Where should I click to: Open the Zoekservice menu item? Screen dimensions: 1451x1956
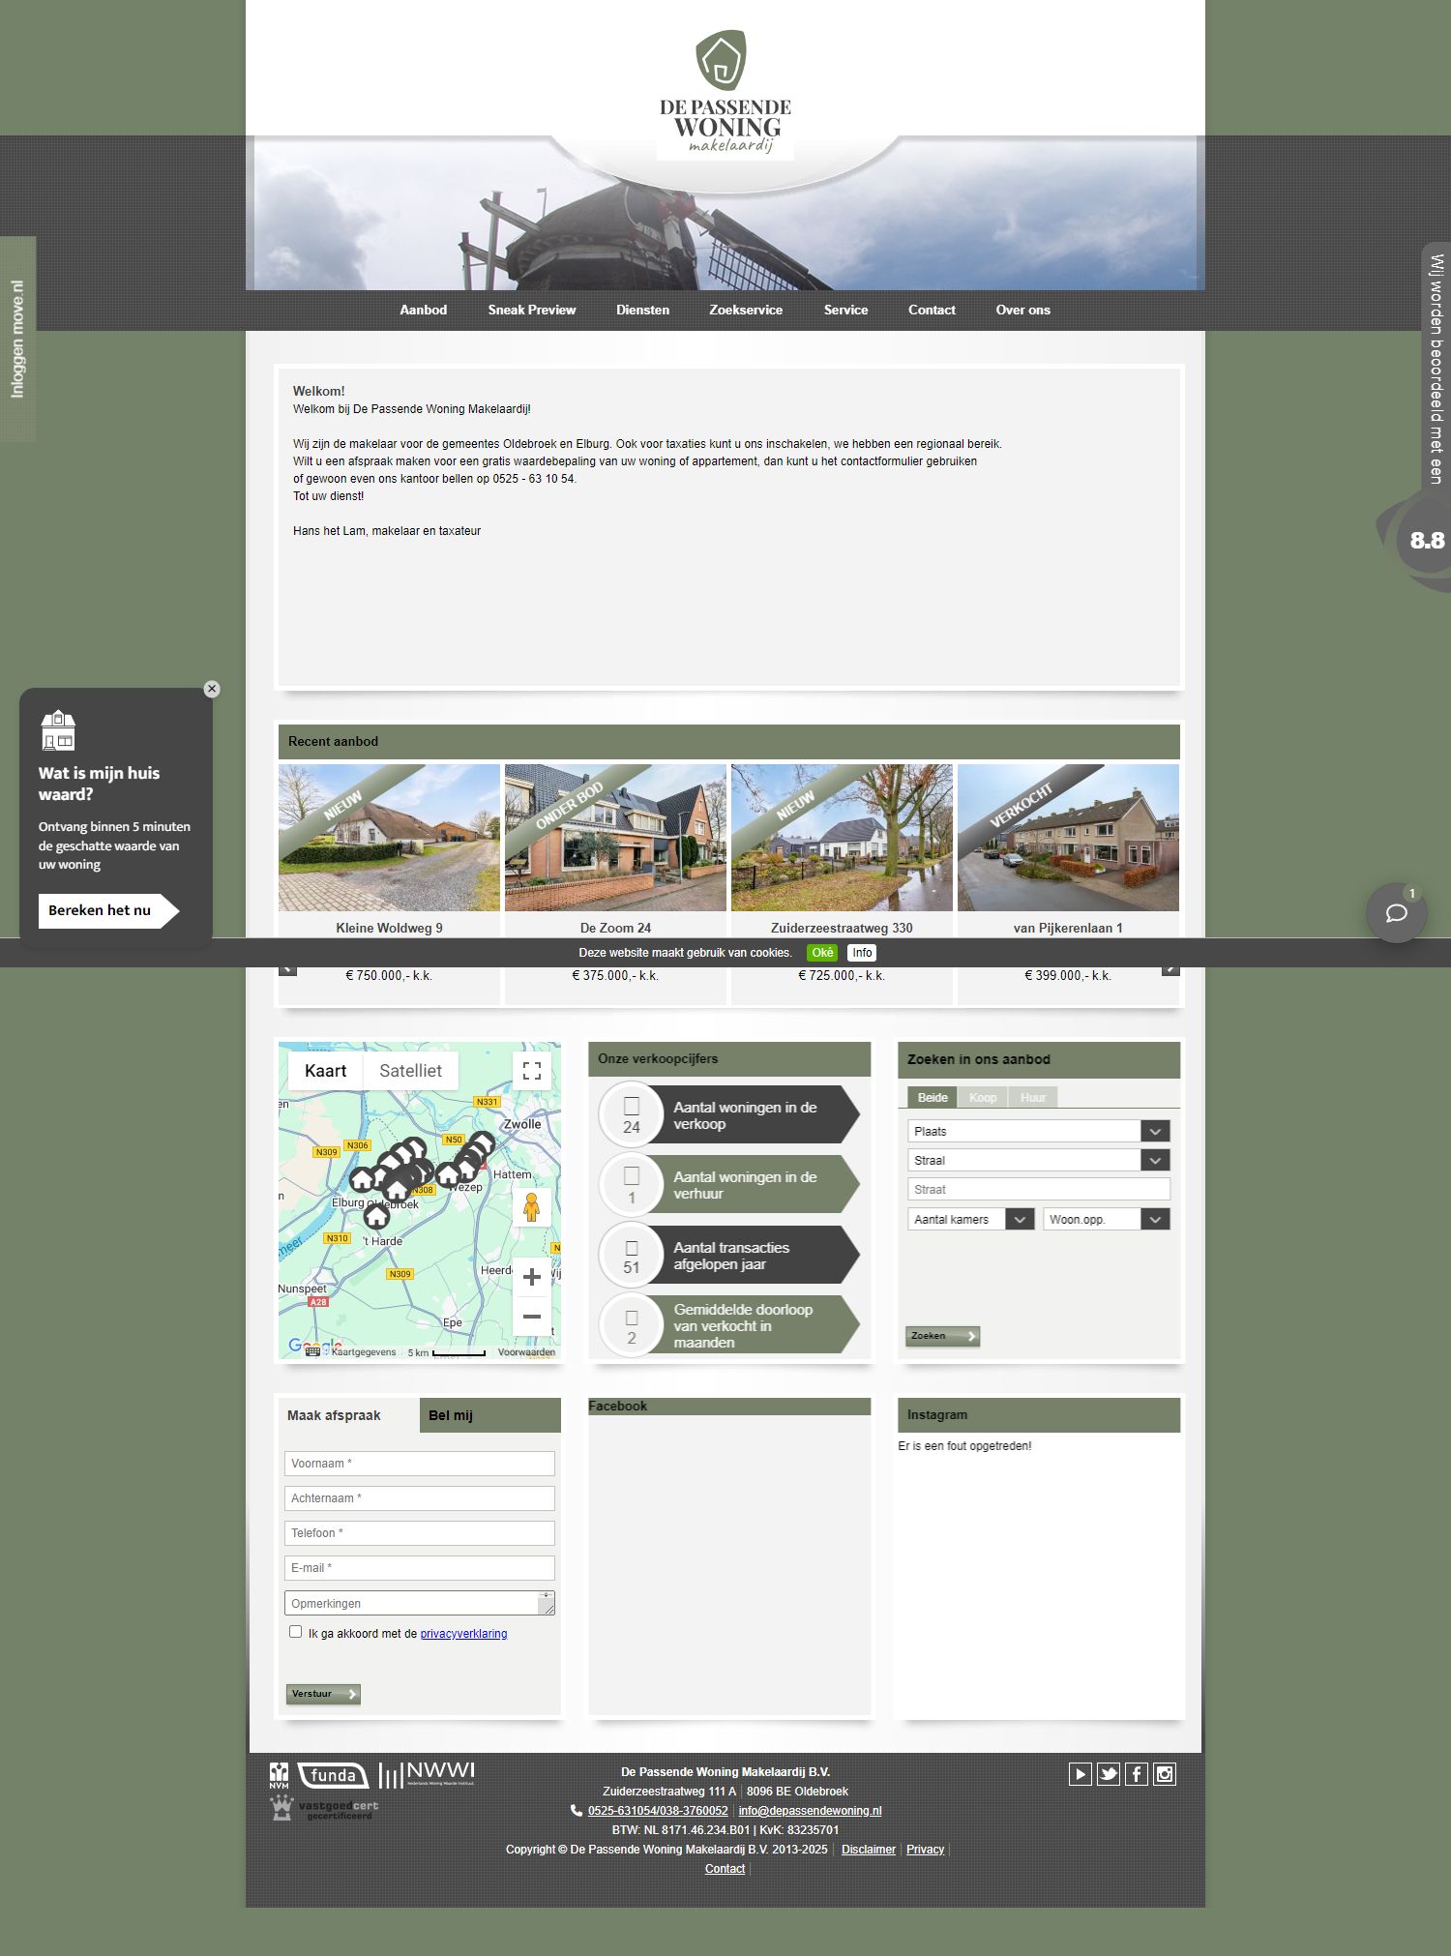(746, 310)
